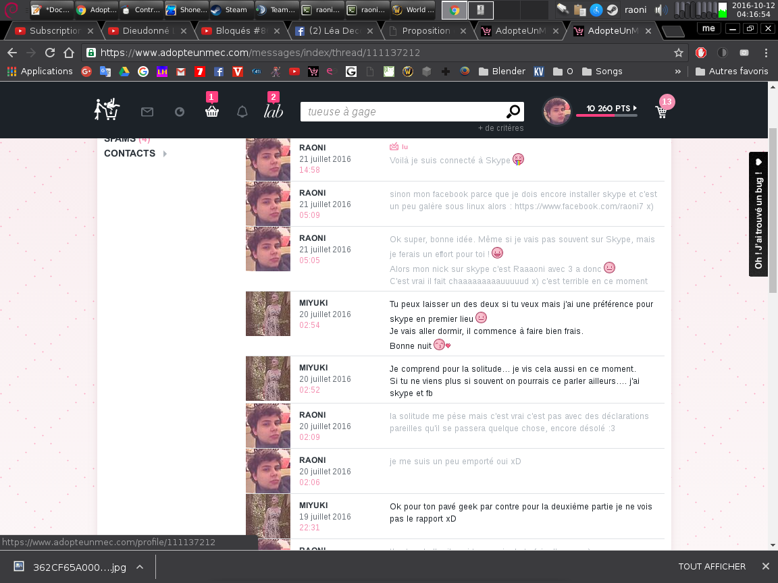Open the downloaded 362CF65A000….jpg file
The image size is (778, 583).
point(70,567)
